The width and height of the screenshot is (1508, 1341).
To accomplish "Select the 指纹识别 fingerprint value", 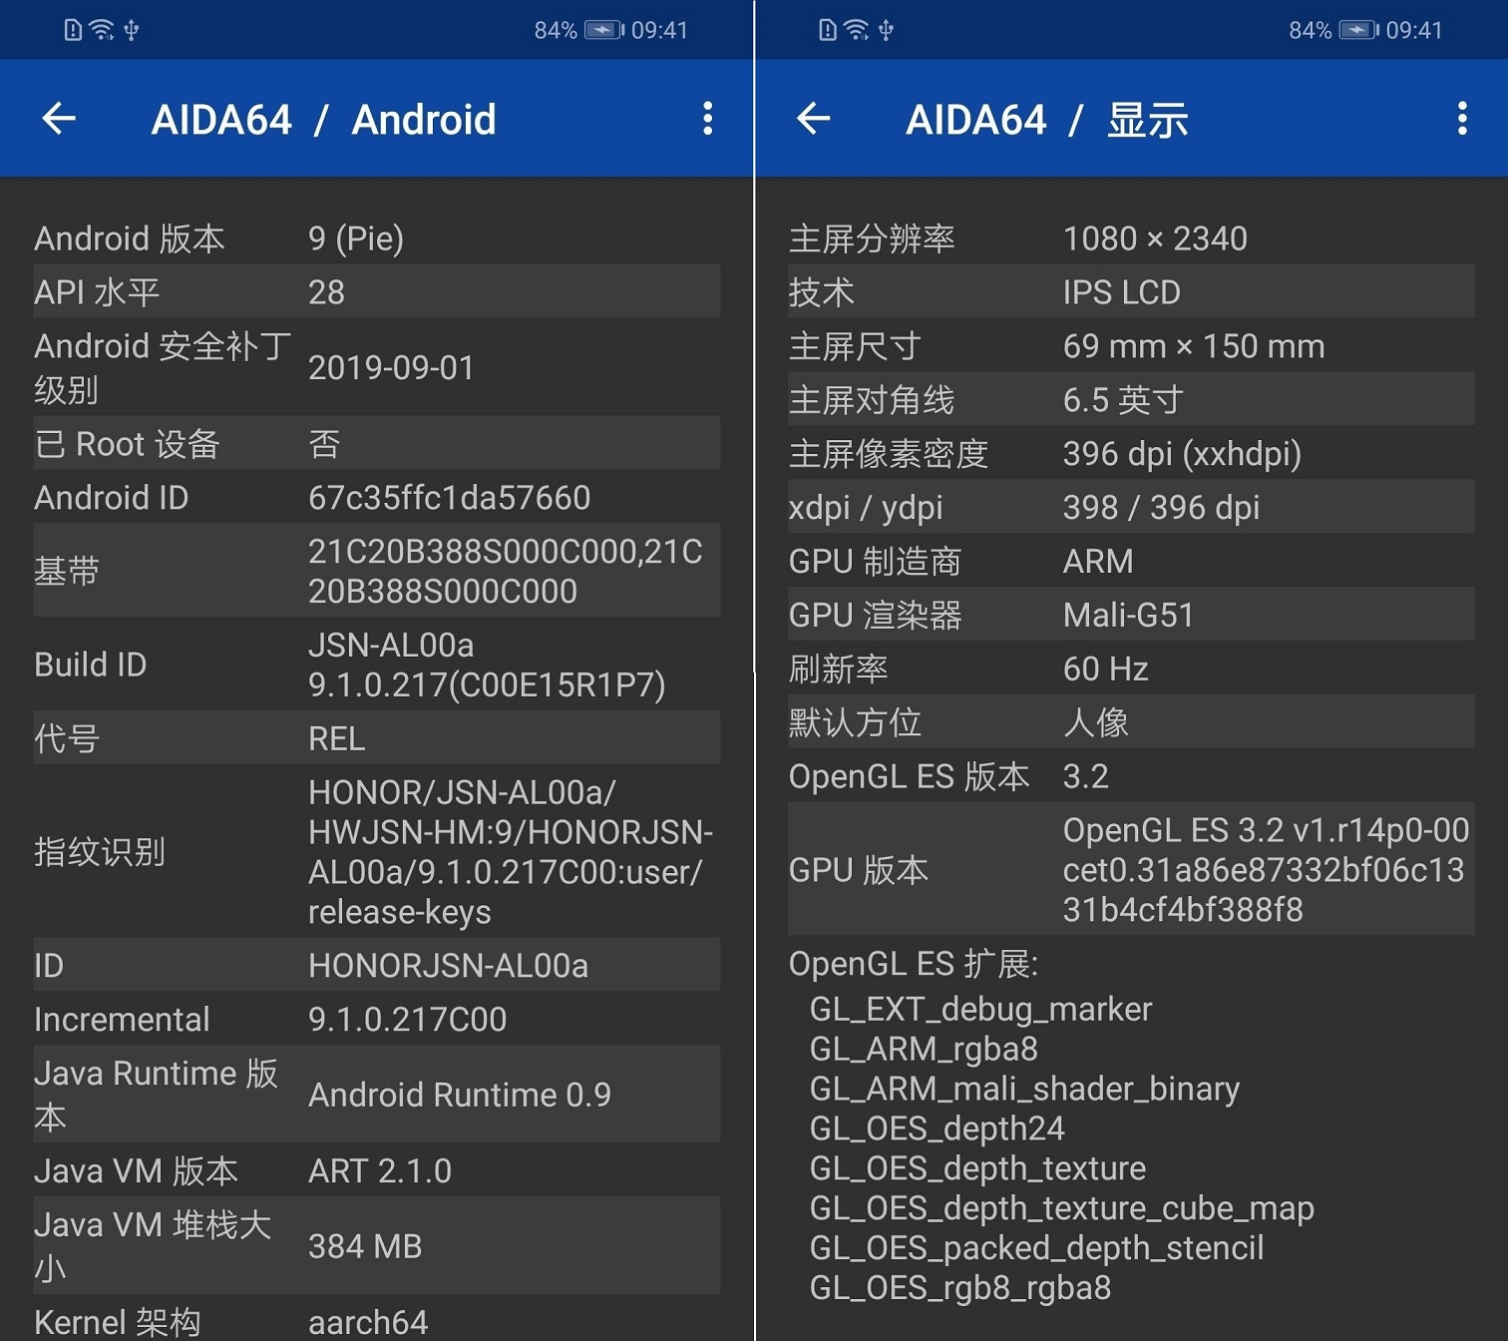I will click(x=511, y=852).
